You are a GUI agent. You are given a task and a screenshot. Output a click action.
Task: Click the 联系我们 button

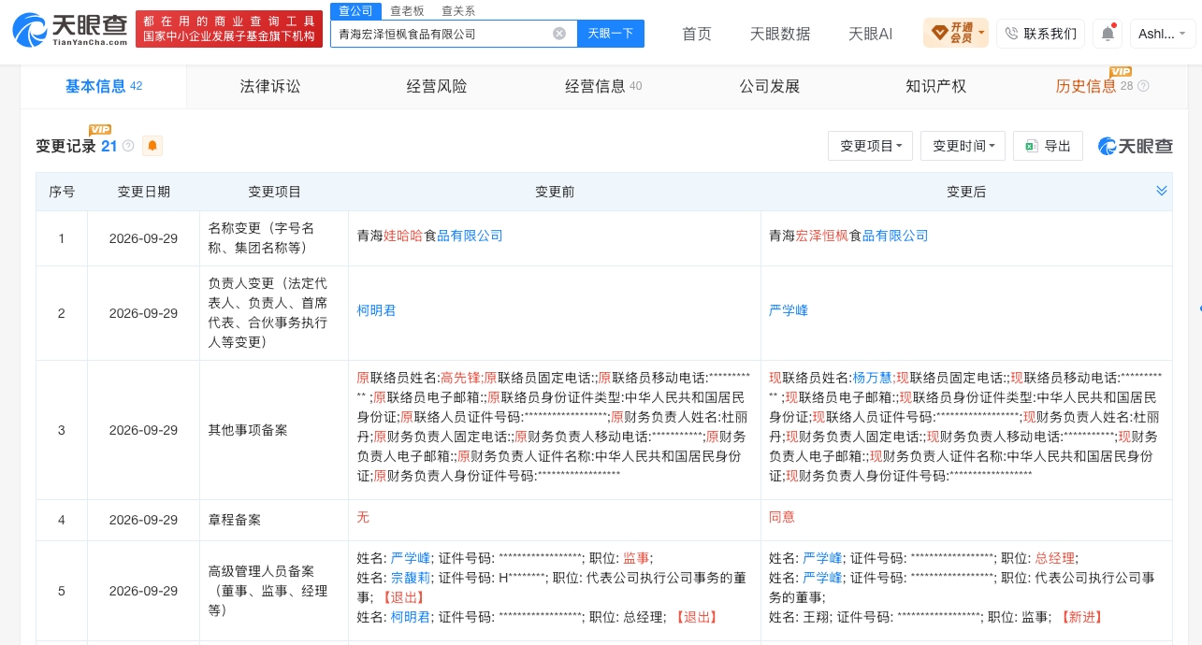pyautogui.click(x=1040, y=34)
